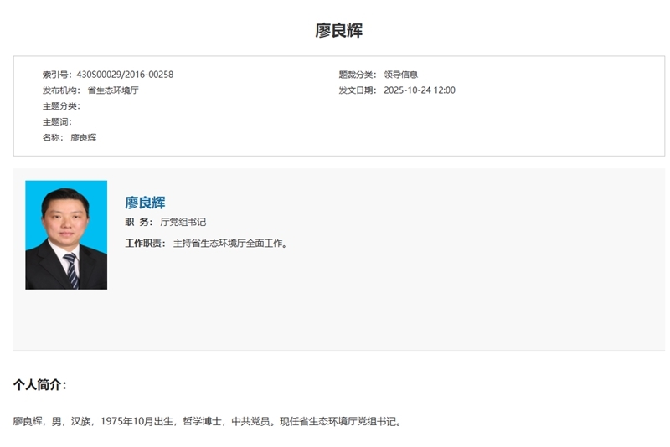Click the 工作职责 label
Viewport: 670px width, 447px height.
(x=145, y=244)
